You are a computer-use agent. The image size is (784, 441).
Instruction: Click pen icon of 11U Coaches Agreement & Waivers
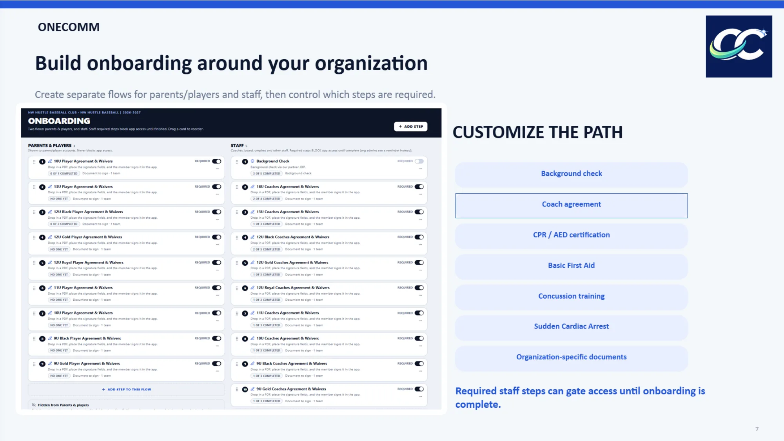253,313
